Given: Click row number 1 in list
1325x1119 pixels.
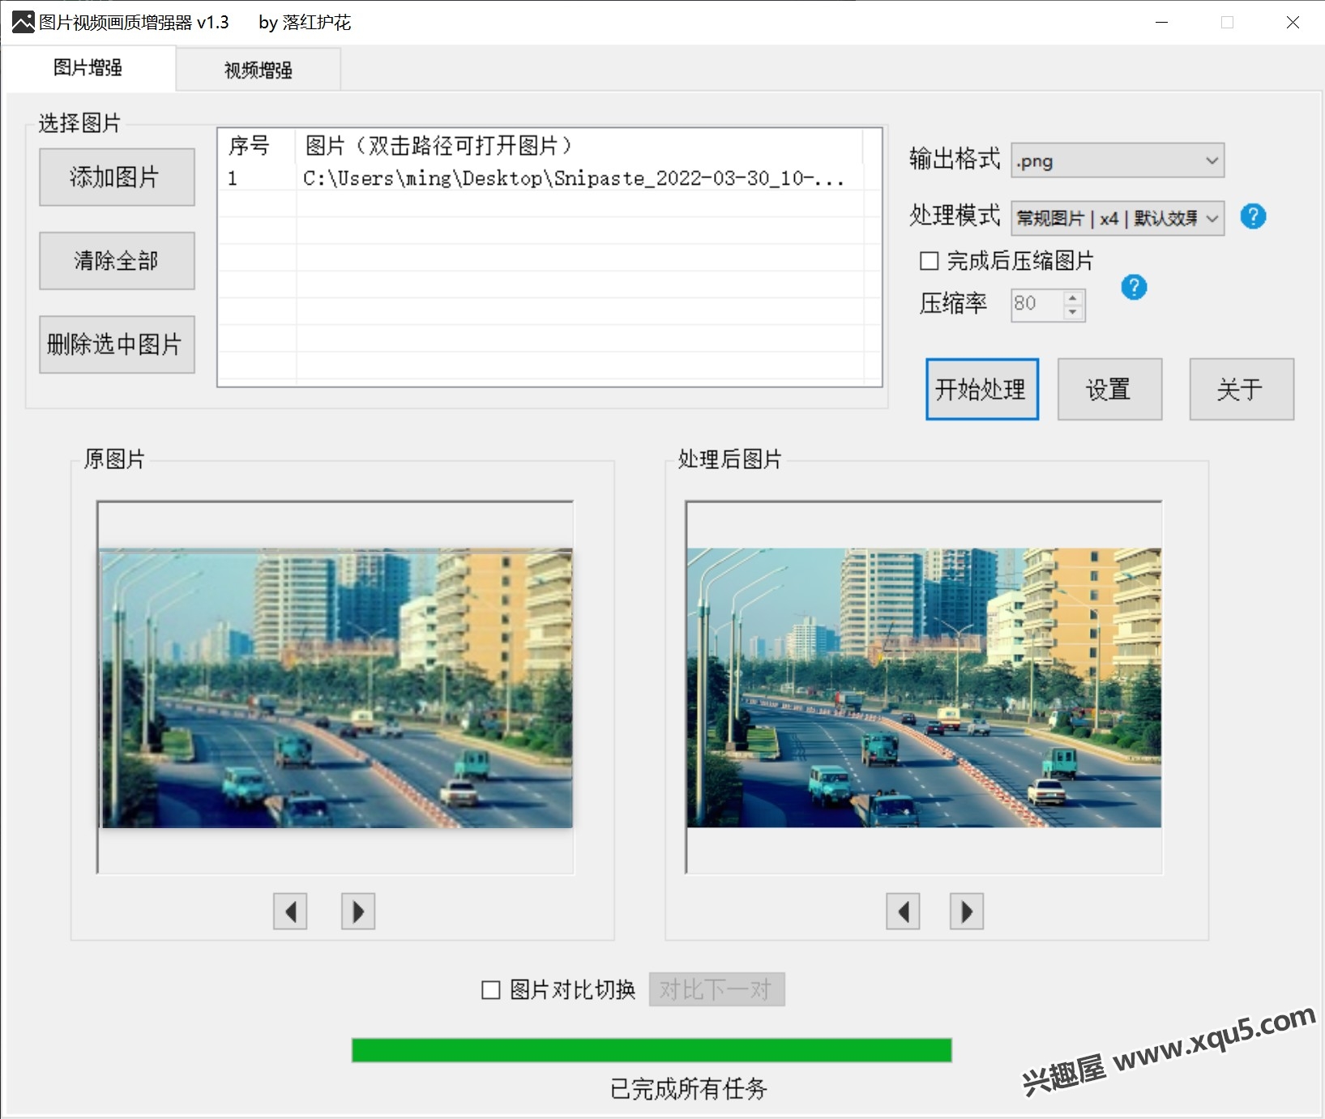Looking at the screenshot, I should coord(233,178).
